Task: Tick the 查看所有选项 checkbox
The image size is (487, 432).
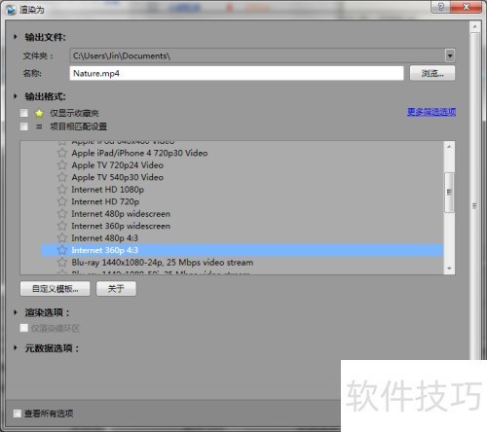Action: (x=18, y=414)
